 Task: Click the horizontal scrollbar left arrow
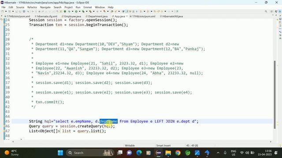coord(13,142)
